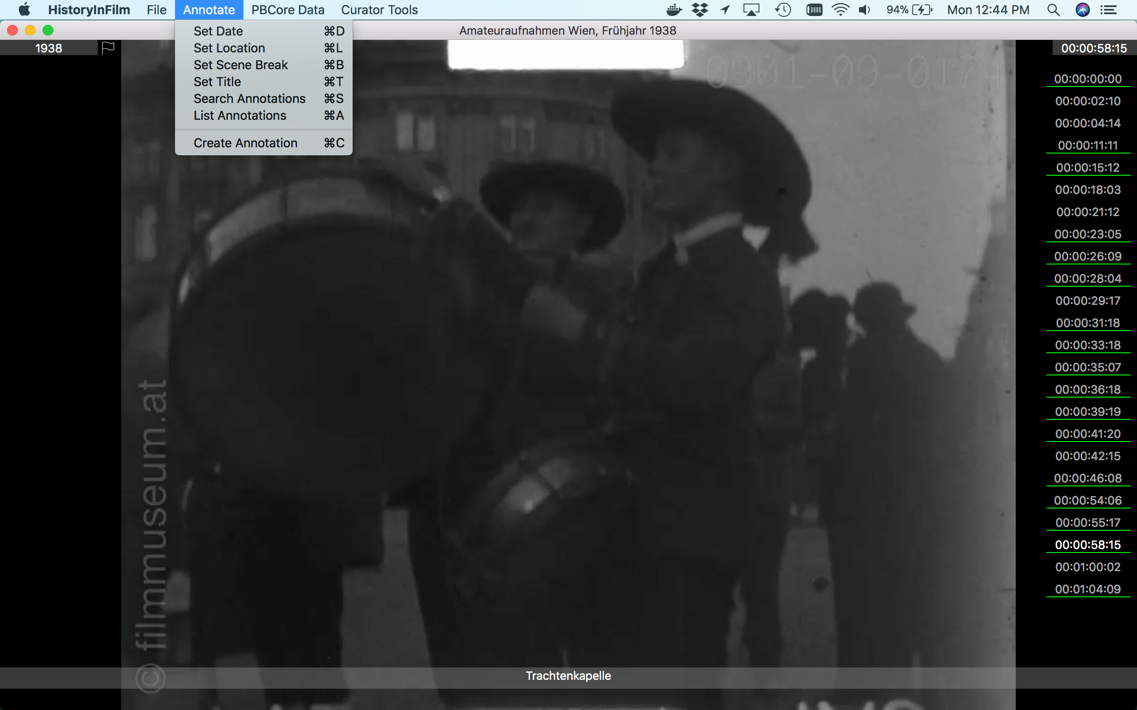The height and width of the screenshot is (710, 1137).
Task: Select Set Scene Break from Annotate menu
Action: point(240,65)
